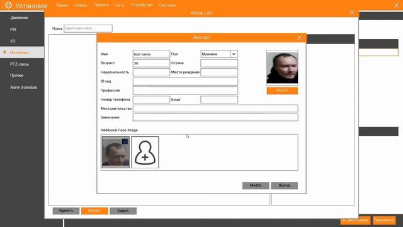This screenshot has height=227, width=403.
Task: Click the Номер телефона field
Action: [x=151, y=100]
